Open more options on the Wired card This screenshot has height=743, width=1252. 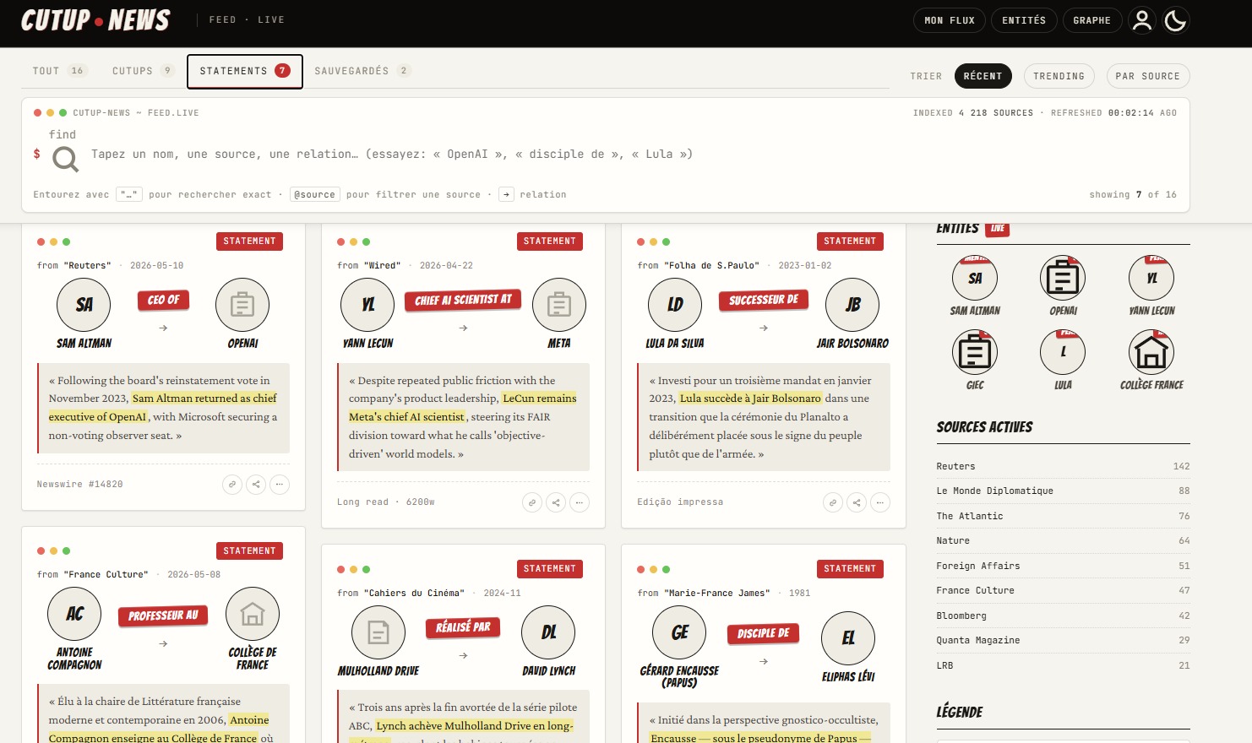tap(580, 502)
